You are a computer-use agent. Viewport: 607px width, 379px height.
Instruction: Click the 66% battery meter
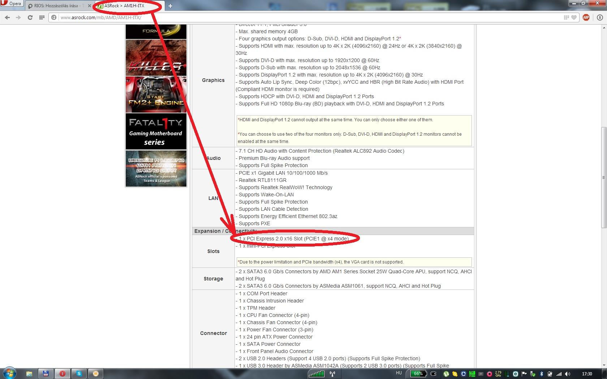[x=418, y=374]
